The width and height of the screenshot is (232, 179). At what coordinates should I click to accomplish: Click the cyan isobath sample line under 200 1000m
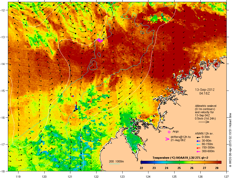(114, 164)
